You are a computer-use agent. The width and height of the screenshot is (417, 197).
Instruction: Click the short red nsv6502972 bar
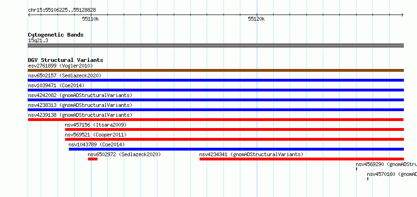93,159
